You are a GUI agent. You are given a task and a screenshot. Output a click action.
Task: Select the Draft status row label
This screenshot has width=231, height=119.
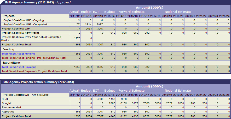(x=5, y=99)
